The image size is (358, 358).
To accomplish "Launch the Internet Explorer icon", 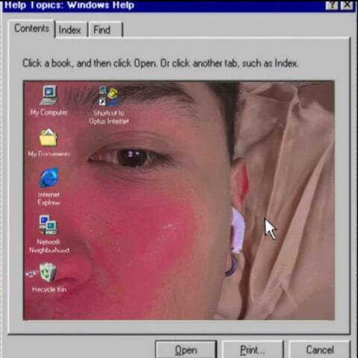I will (48, 178).
